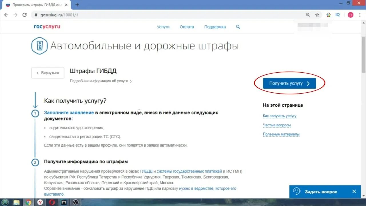Open the Заполните заявление link
Screen dimensions: 366x206
69,112
